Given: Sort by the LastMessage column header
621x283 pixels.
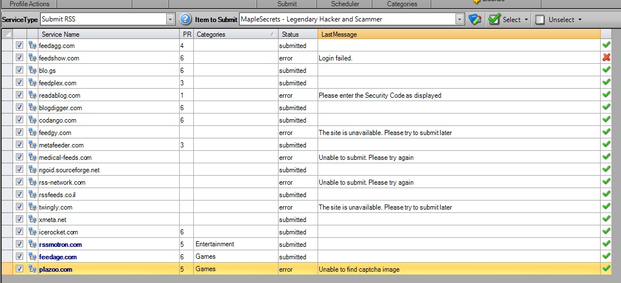Looking at the screenshot, I should 459,34.
